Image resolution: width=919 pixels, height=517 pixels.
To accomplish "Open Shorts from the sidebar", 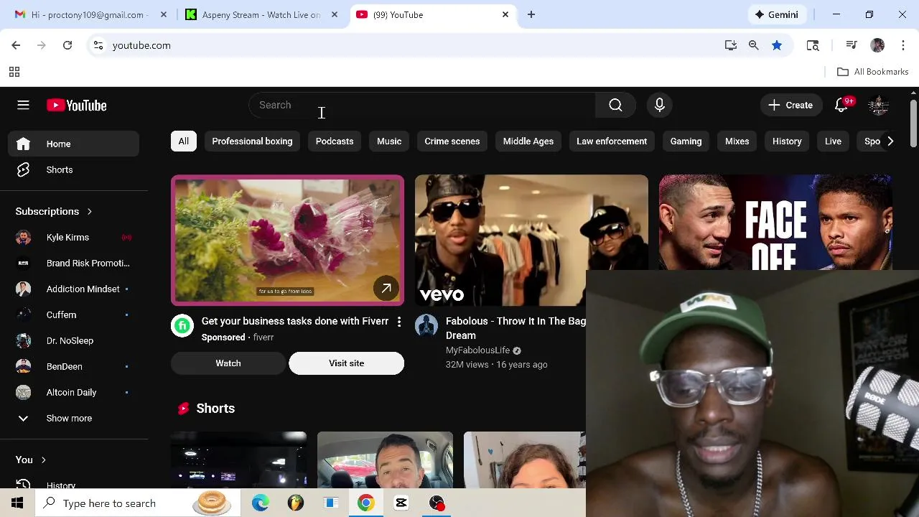I will pyautogui.click(x=74, y=169).
